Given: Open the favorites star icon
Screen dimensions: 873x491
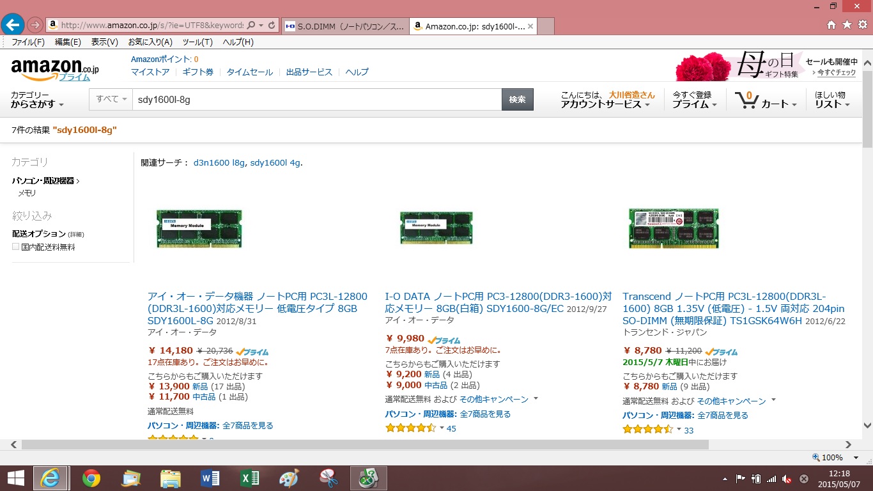Looking at the screenshot, I should 847,25.
